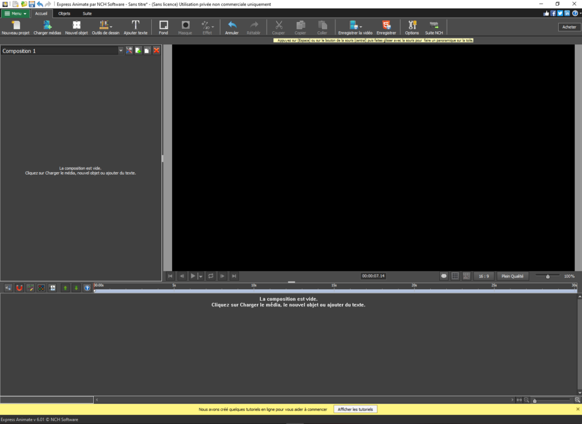
Task: Click the HTML5 Enregistrer icon
Action: point(386,27)
